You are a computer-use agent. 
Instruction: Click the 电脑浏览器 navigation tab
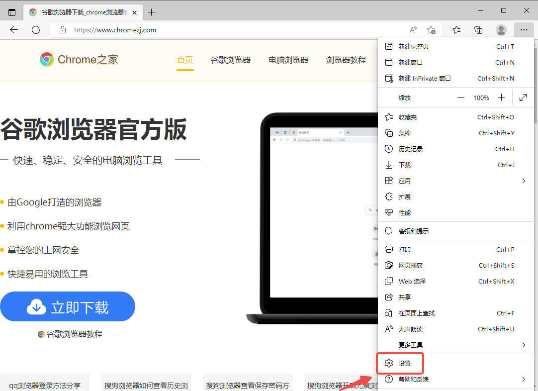[x=288, y=60]
